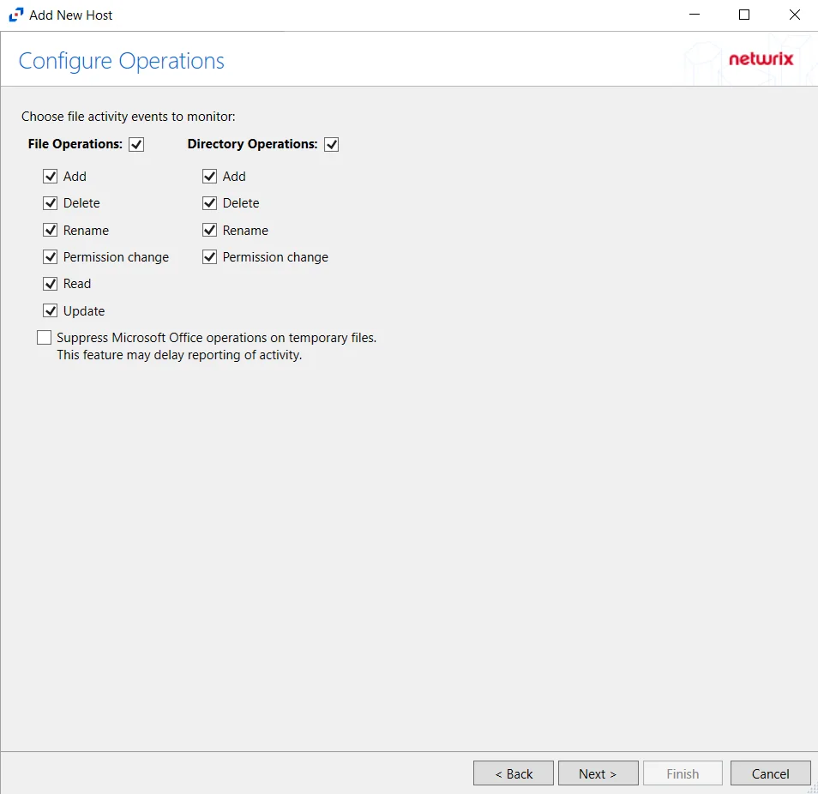Uncheck the Read file operation
Image resolution: width=818 pixels, height=794 pixels.
click(x=50, y=284)
